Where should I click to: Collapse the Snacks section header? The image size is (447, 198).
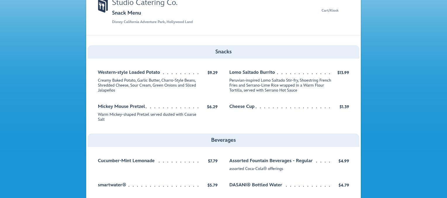pos(223,52)
